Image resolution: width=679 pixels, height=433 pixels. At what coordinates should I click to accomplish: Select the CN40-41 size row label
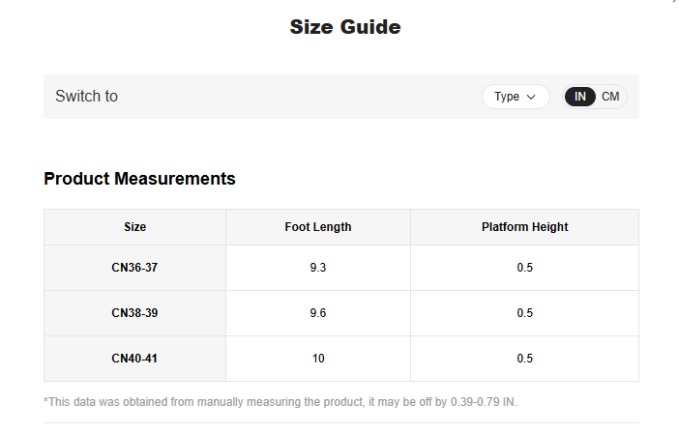pyautogui.click(x=134, y=359)
